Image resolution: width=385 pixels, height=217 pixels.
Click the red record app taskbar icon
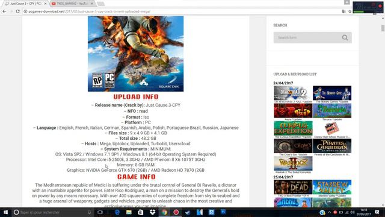coord(176,212)
